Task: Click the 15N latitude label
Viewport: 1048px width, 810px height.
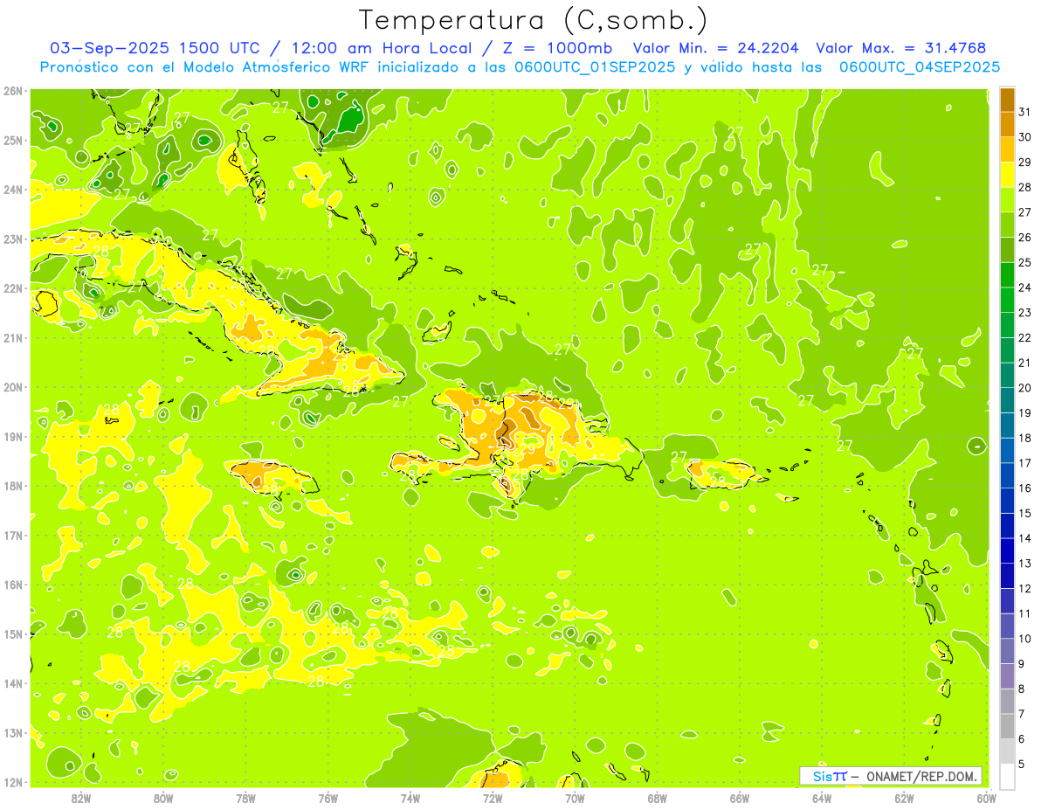Action: coord(13,634)
